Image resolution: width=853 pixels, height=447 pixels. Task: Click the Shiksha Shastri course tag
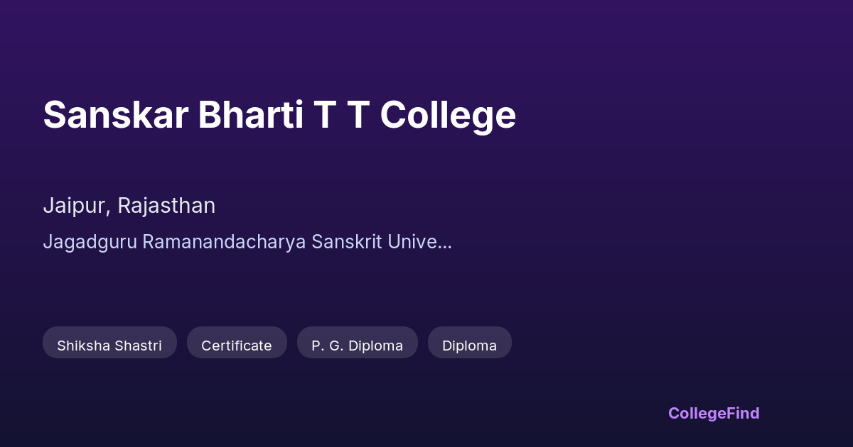click(x=109, y=346)
